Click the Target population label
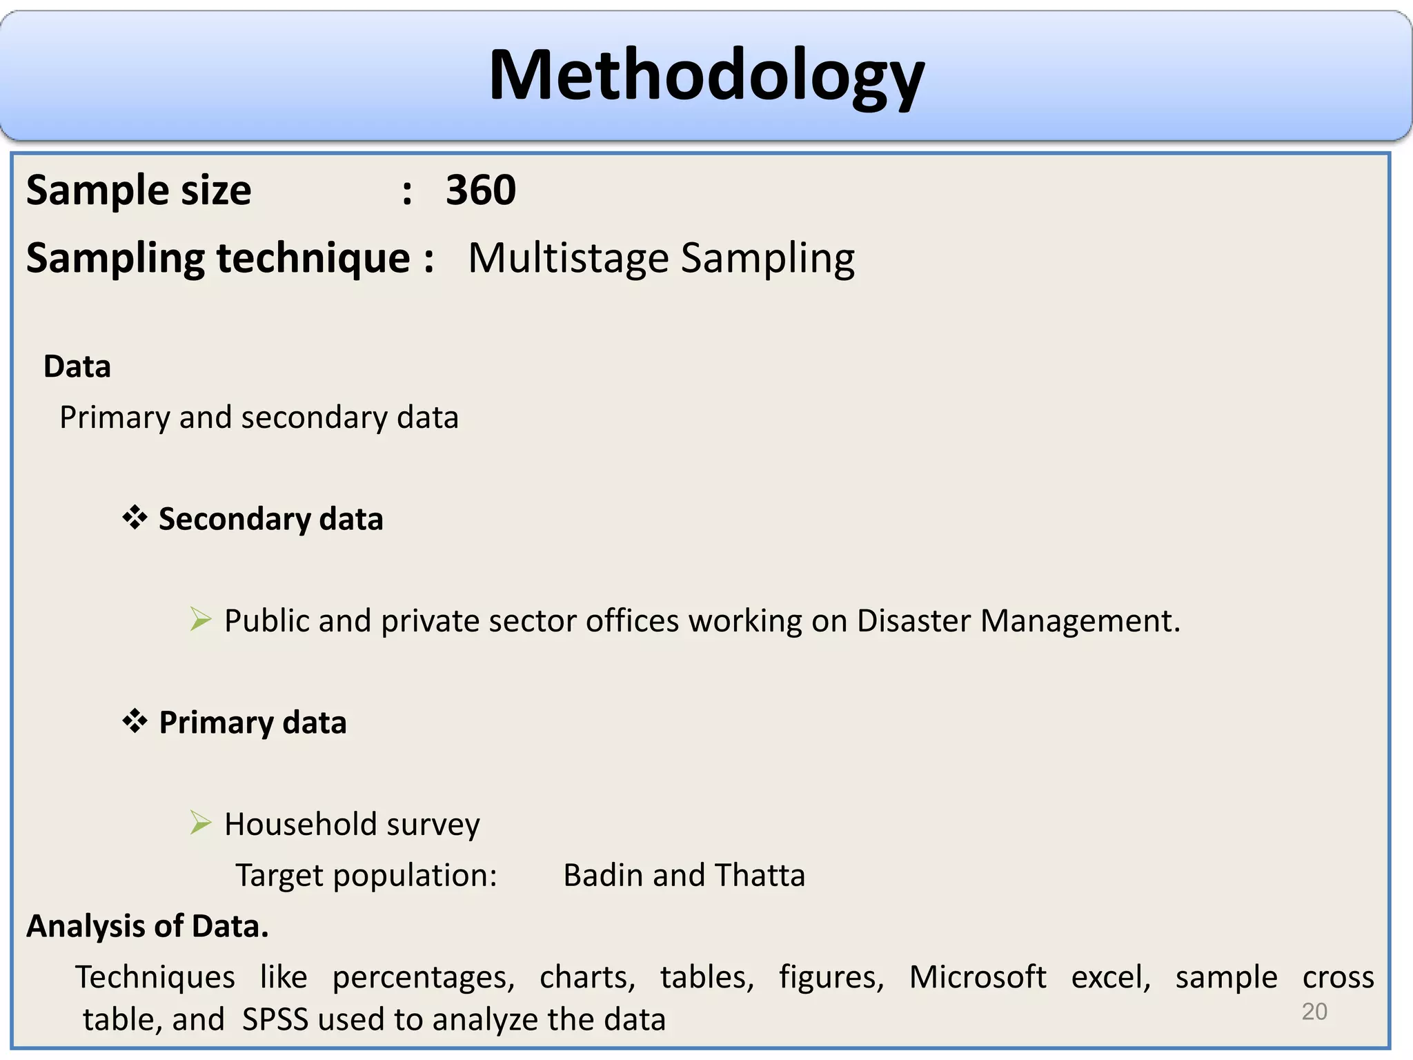The height and width of the screenshot is (1060, 1413). pyautogui.click(x=366, y=875)
